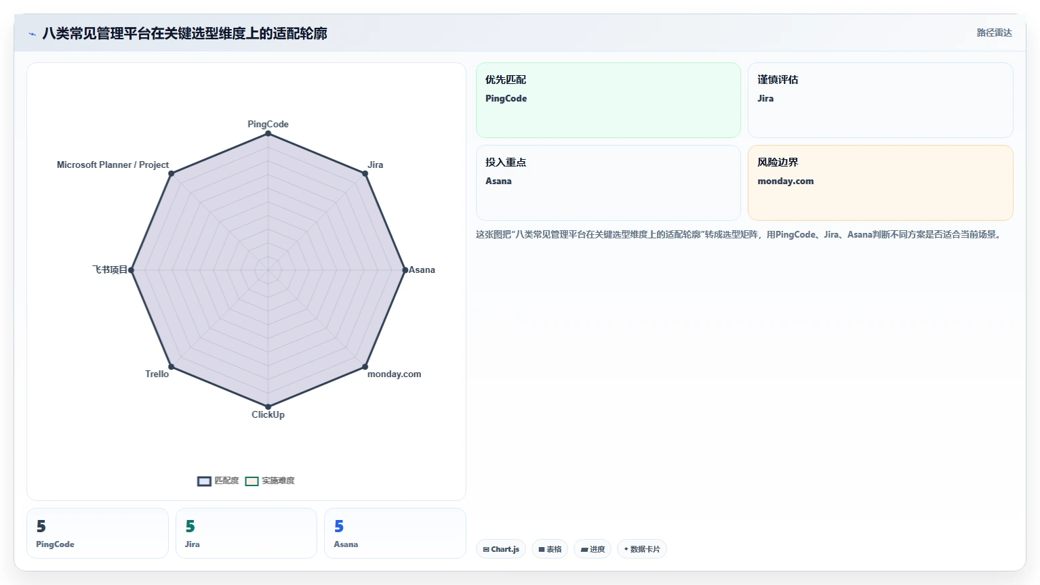The height and width of the screenshot is (585, 1040).
Task: Click the Chart.js tag
Action: tap(501, 549)
